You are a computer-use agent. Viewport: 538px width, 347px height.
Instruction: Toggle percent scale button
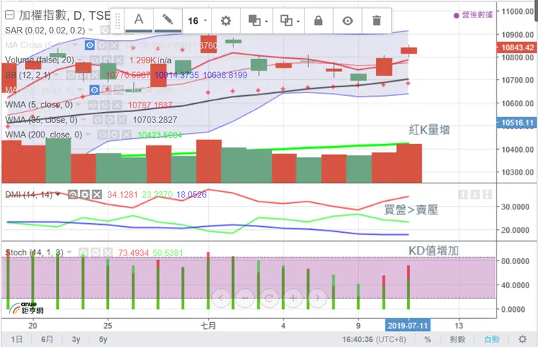pos(427,340)
